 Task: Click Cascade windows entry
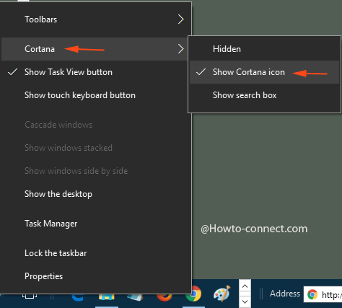[x=96, y=125]
